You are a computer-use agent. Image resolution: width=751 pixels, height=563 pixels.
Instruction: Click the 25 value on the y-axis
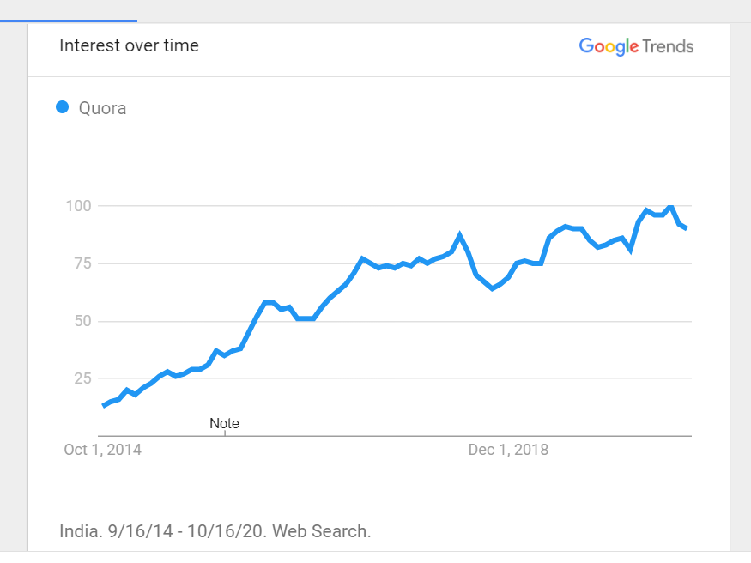81,378
